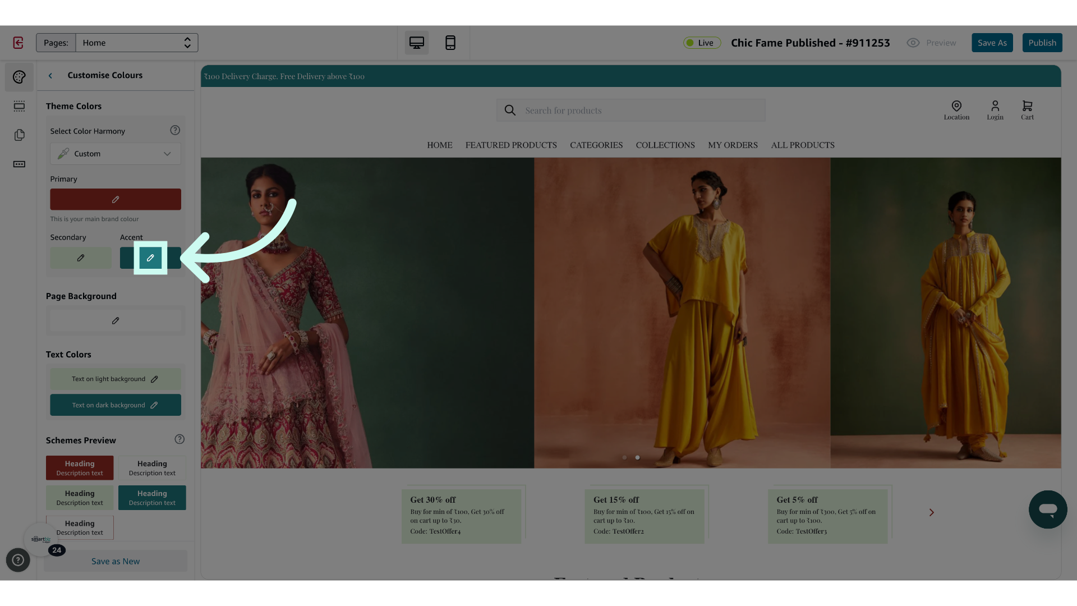Open MY ORDERS in store navigation
The width and height of the screenshot is (1077, 606).
coord(733,145)
